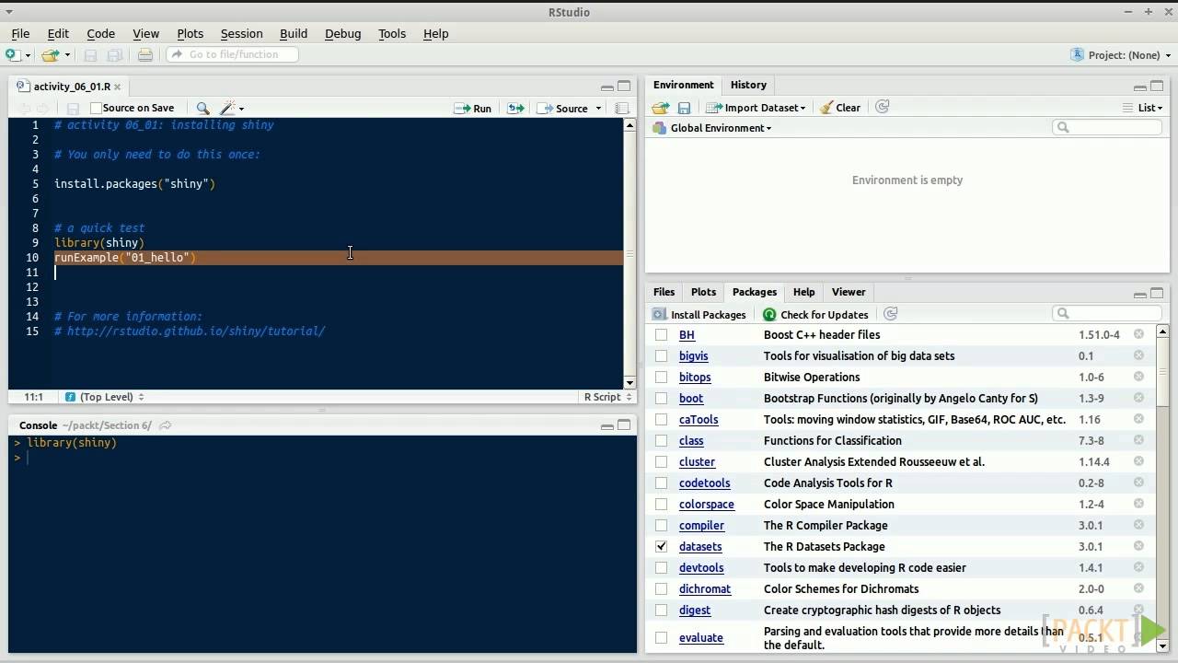Screen dimensions: 1178x663
Task: Switch to the History tab
Action: click(748, 85)
